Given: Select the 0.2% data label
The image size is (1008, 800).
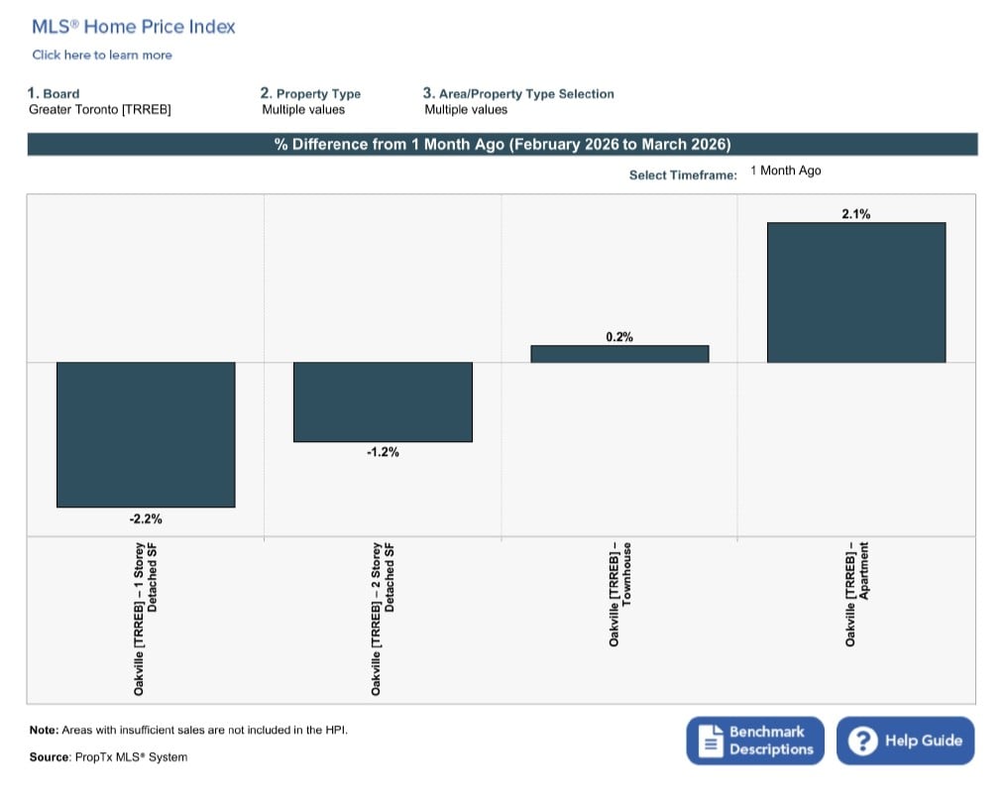Looking at the screenshot, I should point(619,337).
